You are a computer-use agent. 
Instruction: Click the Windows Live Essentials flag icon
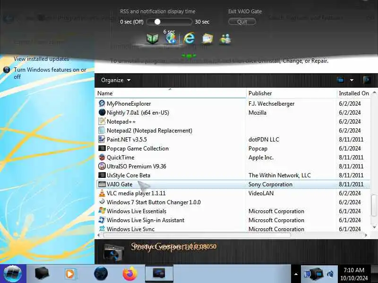click(x=102, y=211)
